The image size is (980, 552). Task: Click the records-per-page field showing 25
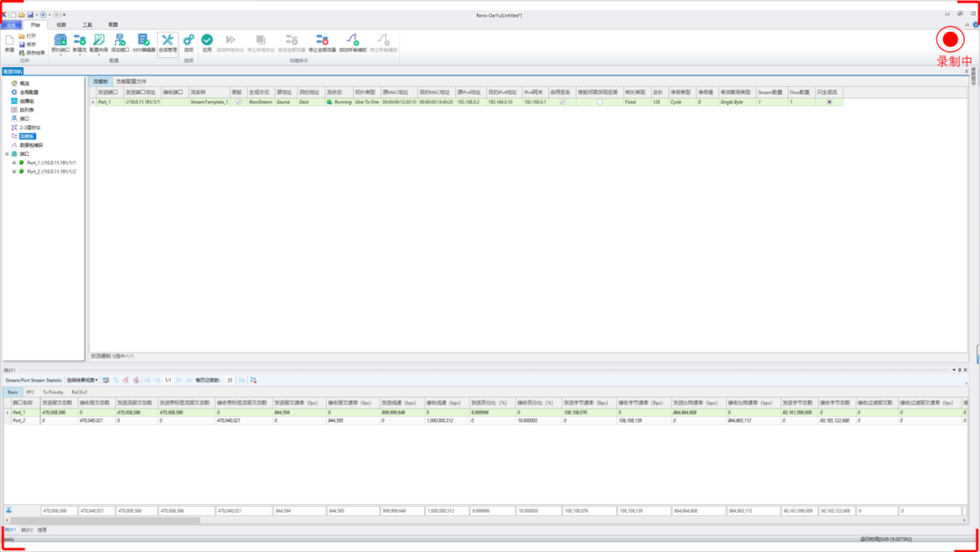230,380
